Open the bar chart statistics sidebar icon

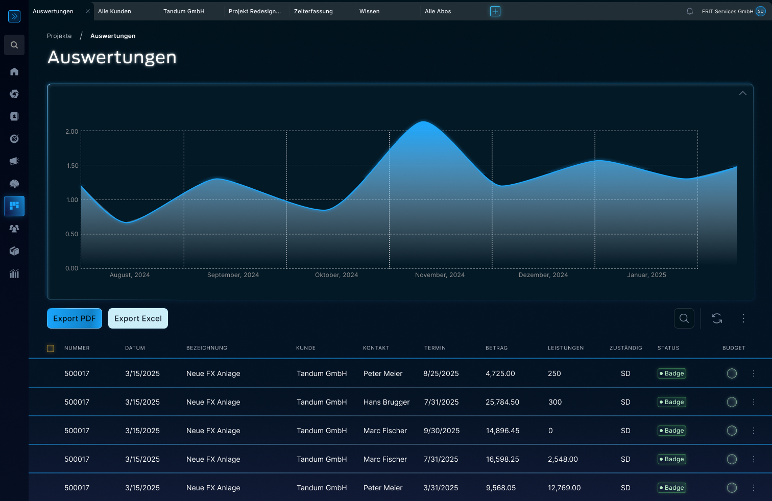14,273
